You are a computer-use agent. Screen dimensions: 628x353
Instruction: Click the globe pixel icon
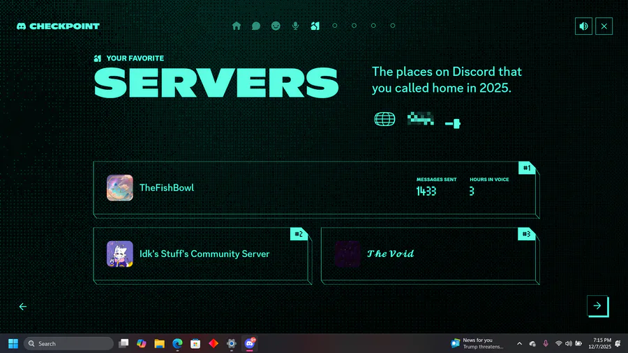(x=384, y=119)
